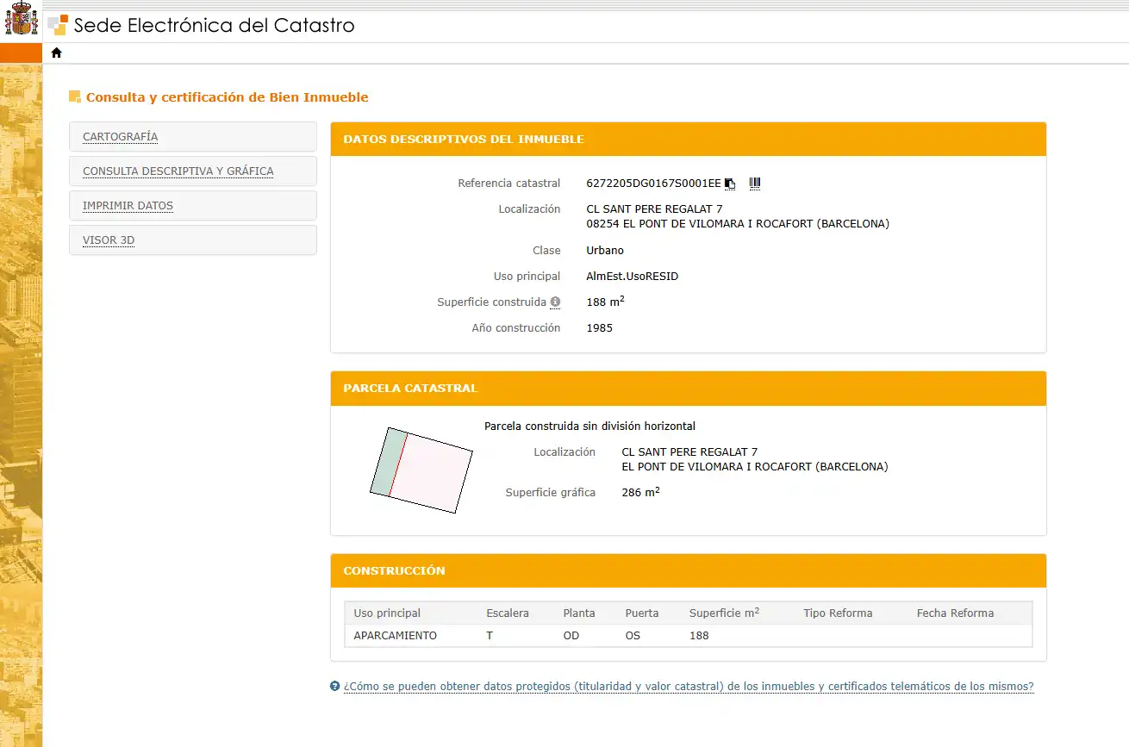Click 'Planta' column header
This screenshot has width=1129, height=747.
(x=579, y=613)
